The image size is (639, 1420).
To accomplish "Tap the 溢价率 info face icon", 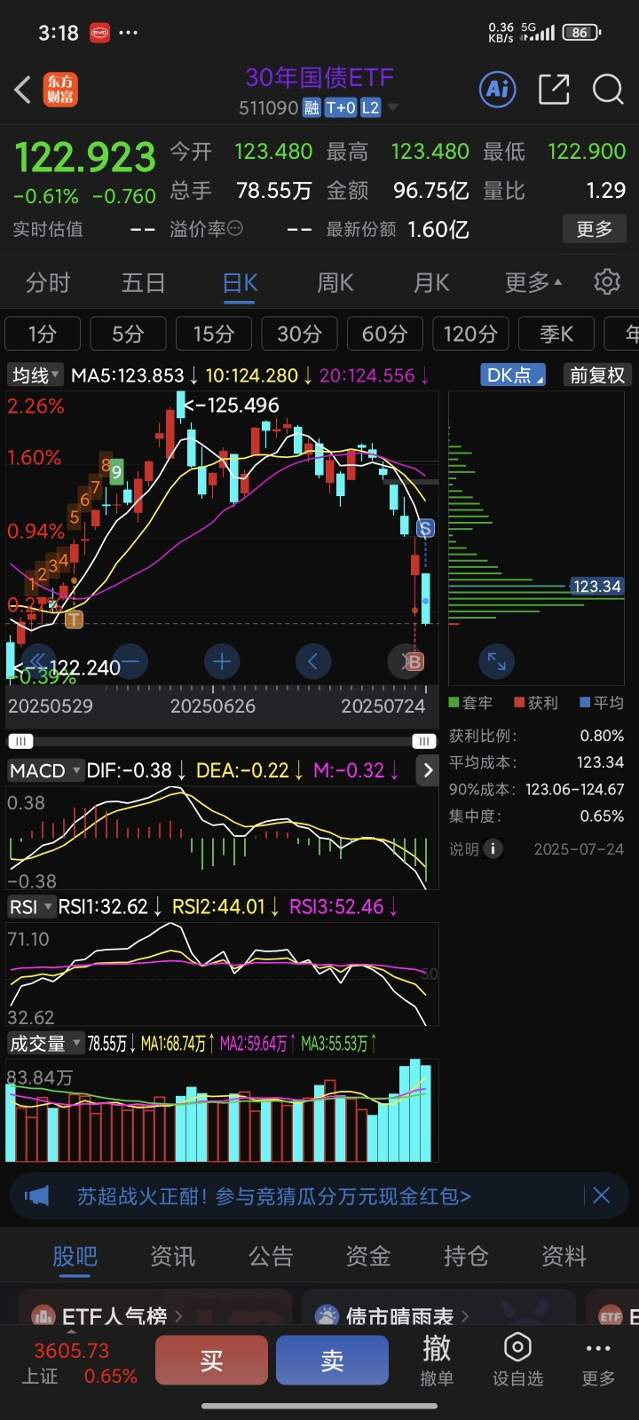I will [235, 229].
